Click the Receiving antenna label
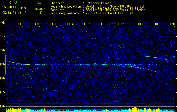177x112 pixels. 65,13
